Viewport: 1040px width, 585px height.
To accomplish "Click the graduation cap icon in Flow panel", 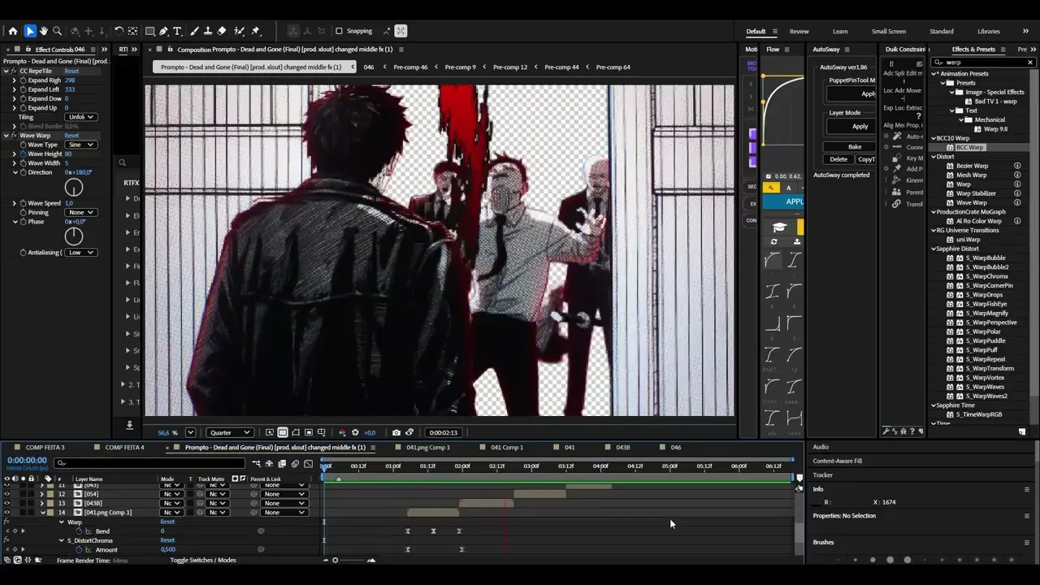I will 779,227.
